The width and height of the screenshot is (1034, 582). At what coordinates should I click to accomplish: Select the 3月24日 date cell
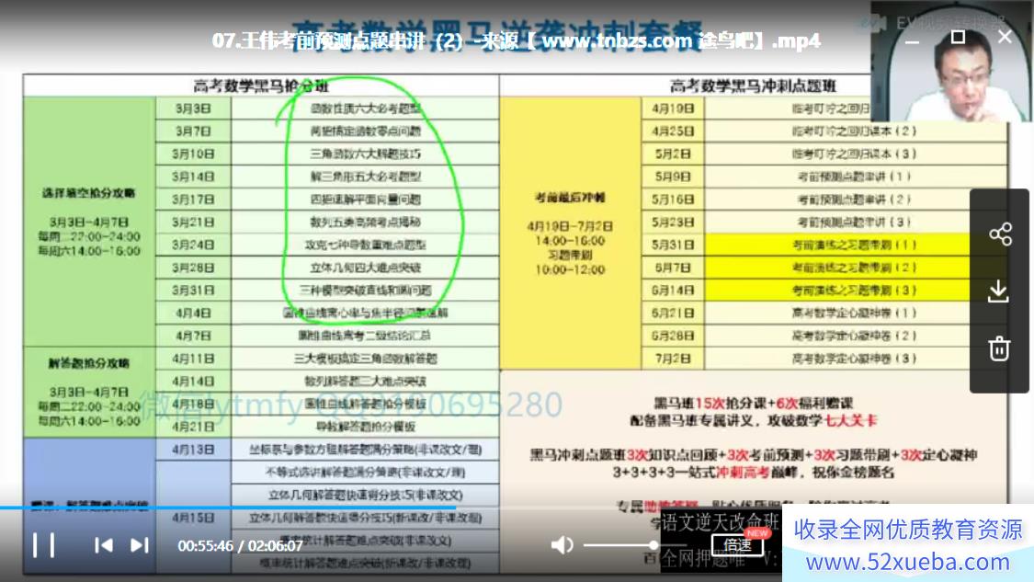click(x=193, y=245)
